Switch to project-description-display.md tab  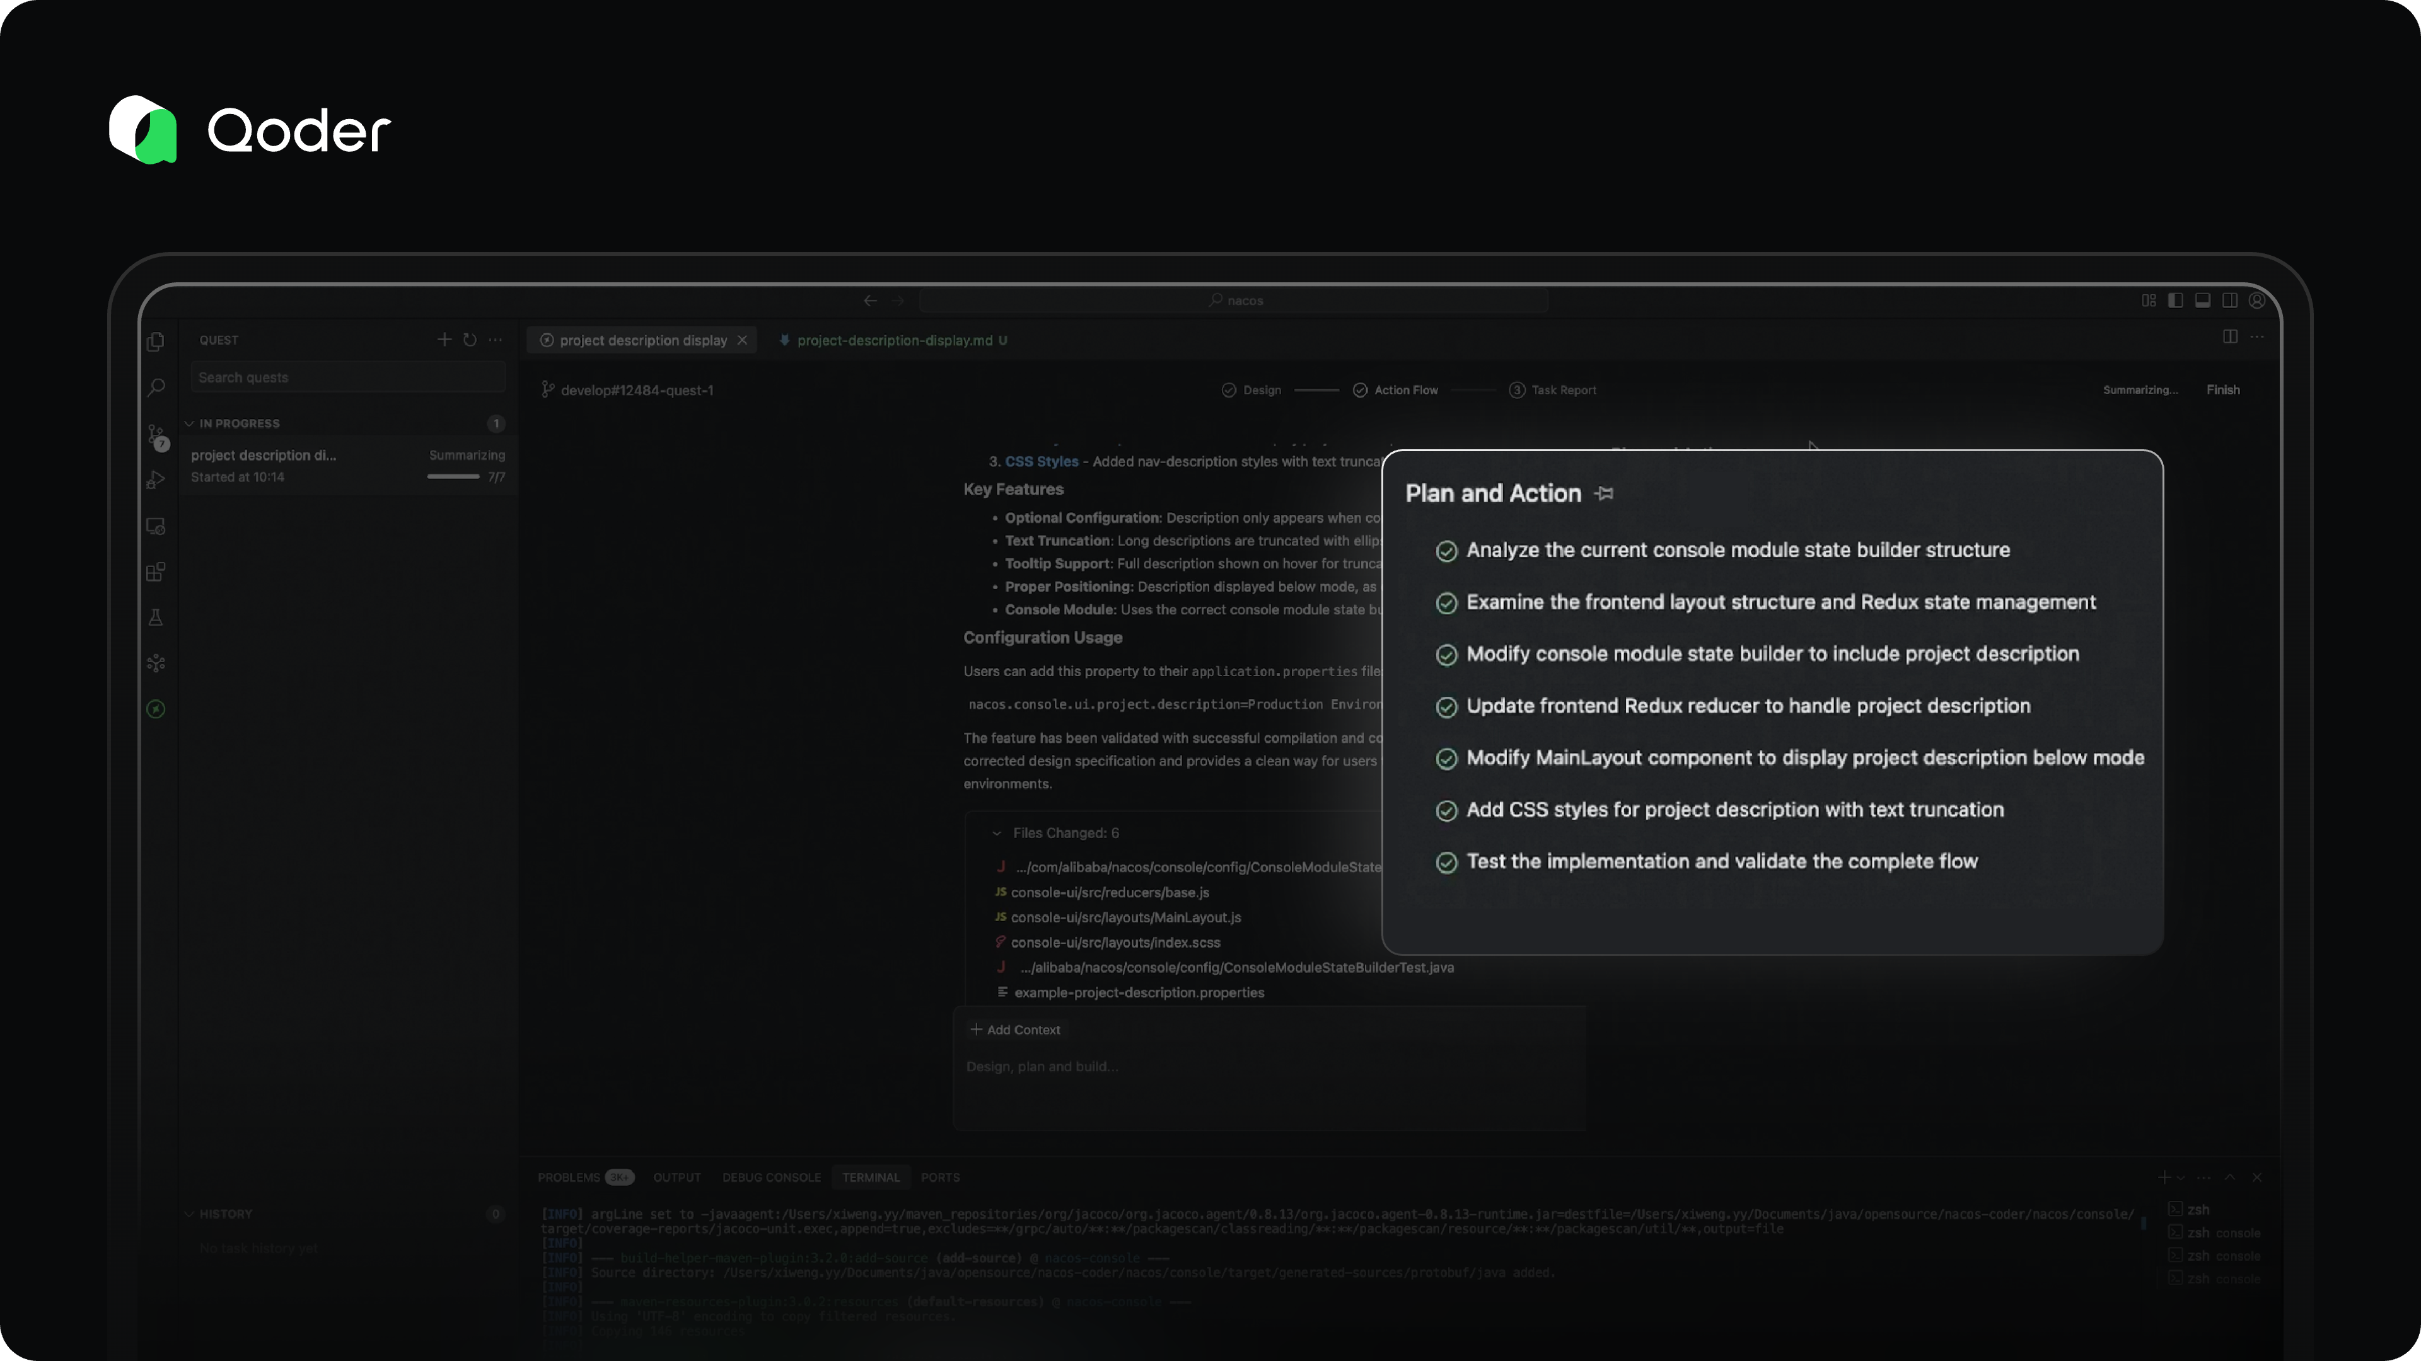coord(894,341)
